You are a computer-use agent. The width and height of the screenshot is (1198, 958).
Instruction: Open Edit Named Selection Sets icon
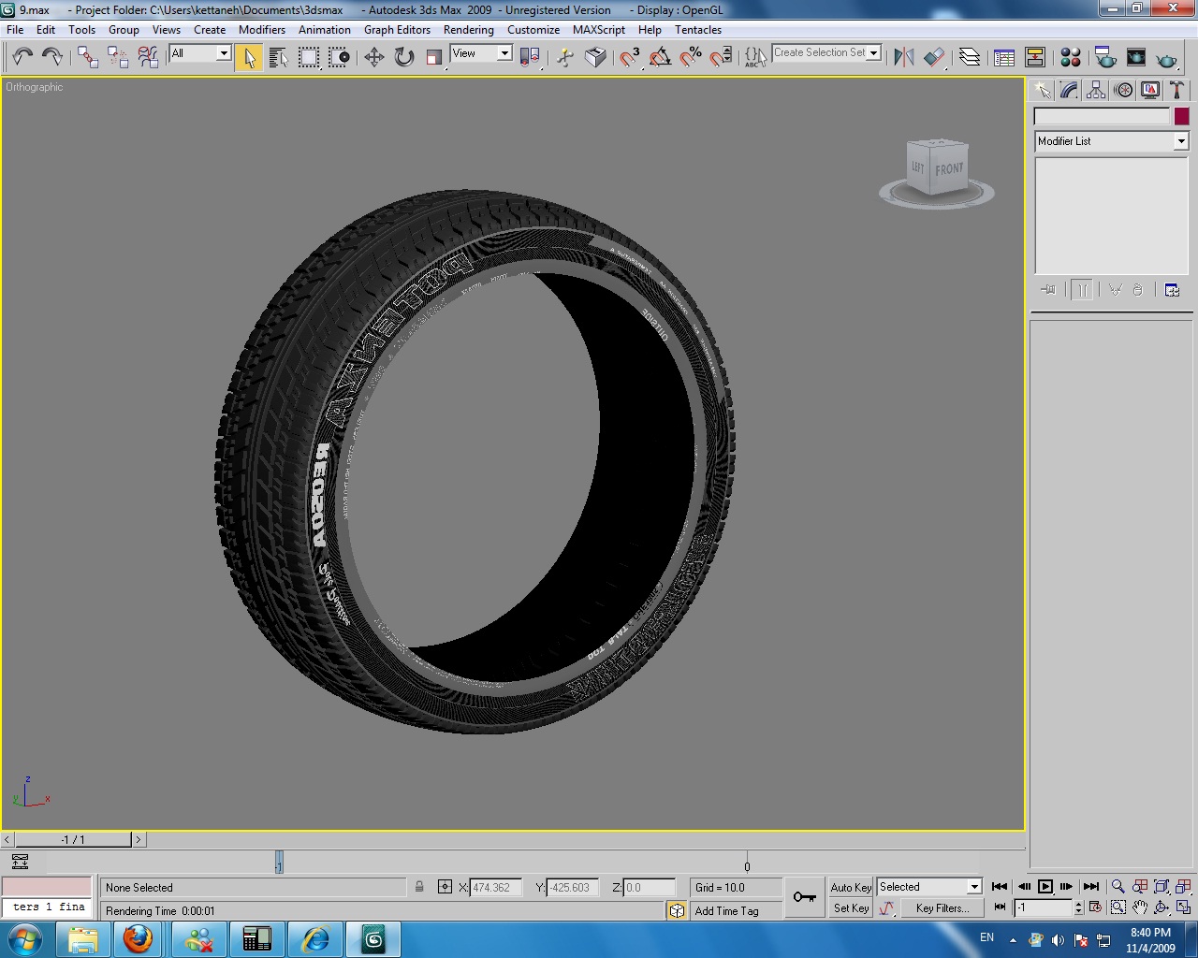[x=755, y=57]
